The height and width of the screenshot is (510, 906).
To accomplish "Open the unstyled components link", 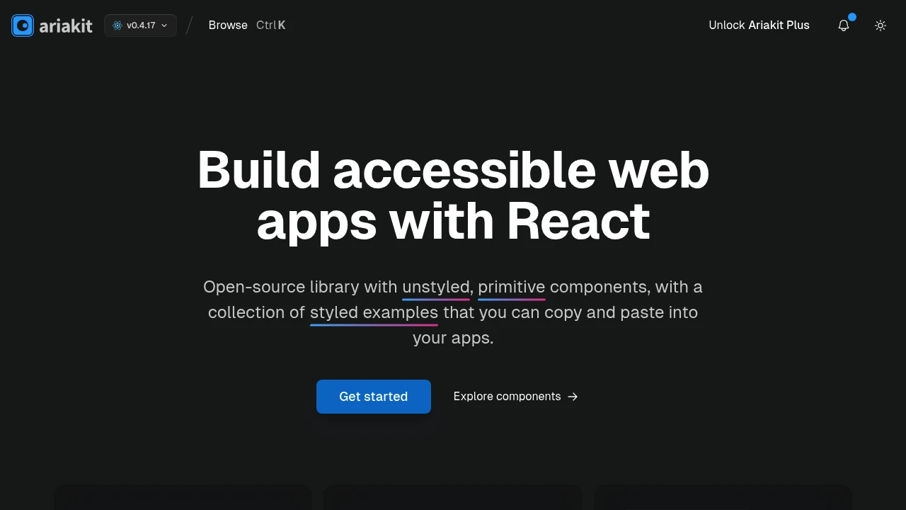I will 435,287.
